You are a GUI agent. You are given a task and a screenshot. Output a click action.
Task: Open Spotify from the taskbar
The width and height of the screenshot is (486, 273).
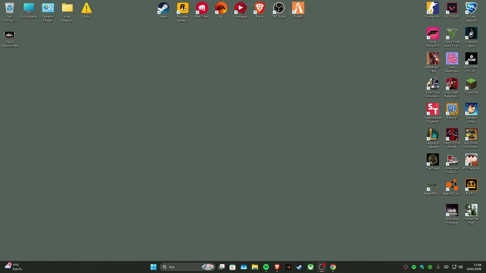[x=266, y=267]
